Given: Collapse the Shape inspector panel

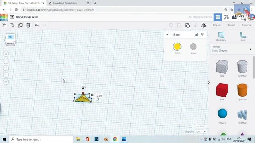Looking at the screenshot, I should point(167,35).
